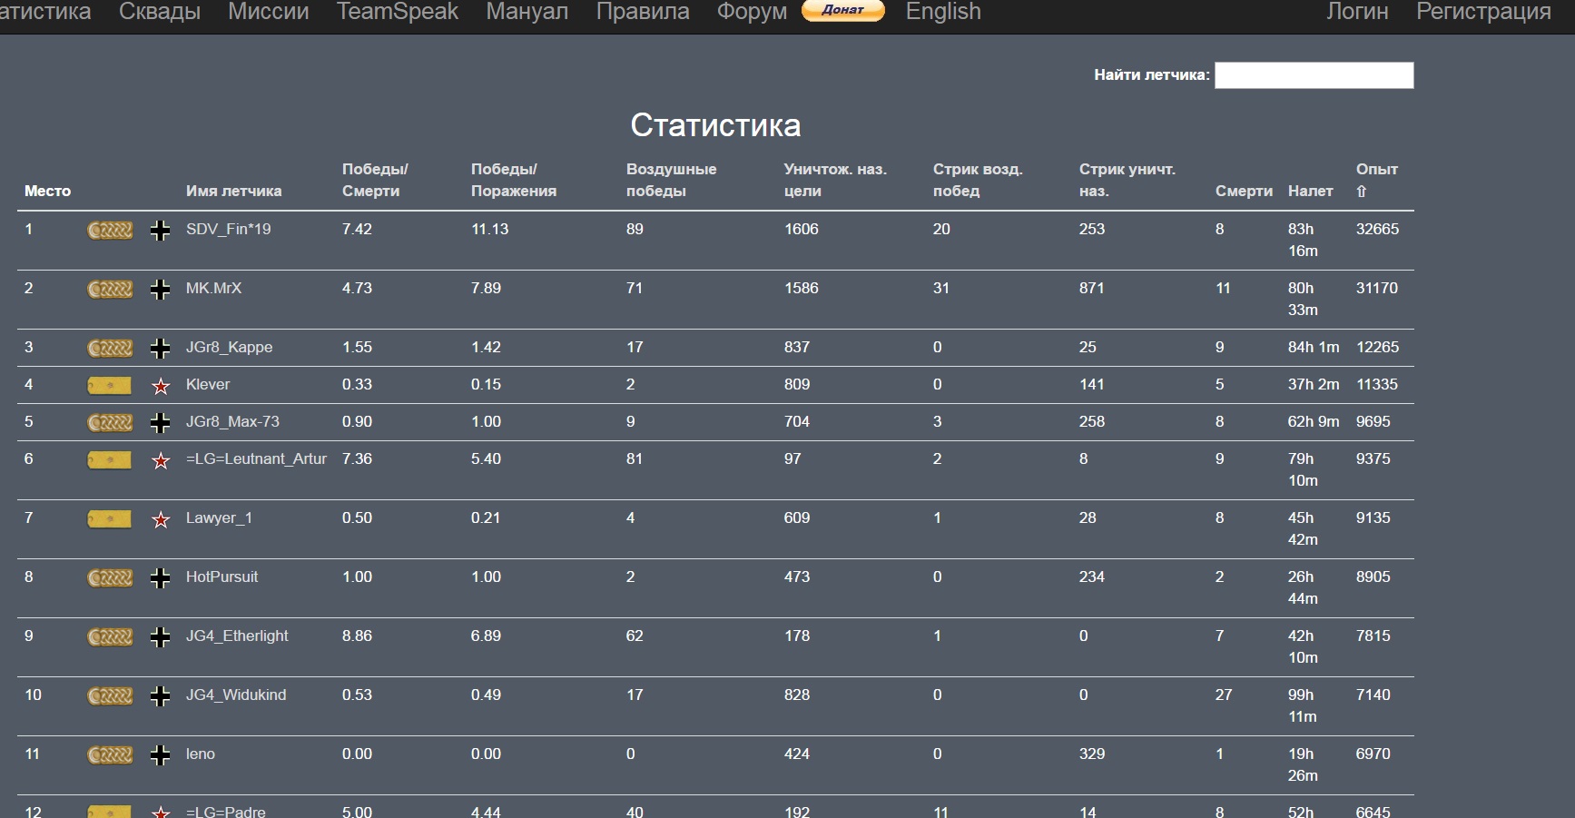This screenshot has height=818, width=1575.
Task: Click the German cross icon beside JGr8_Max-73
Action: point(160,423)
